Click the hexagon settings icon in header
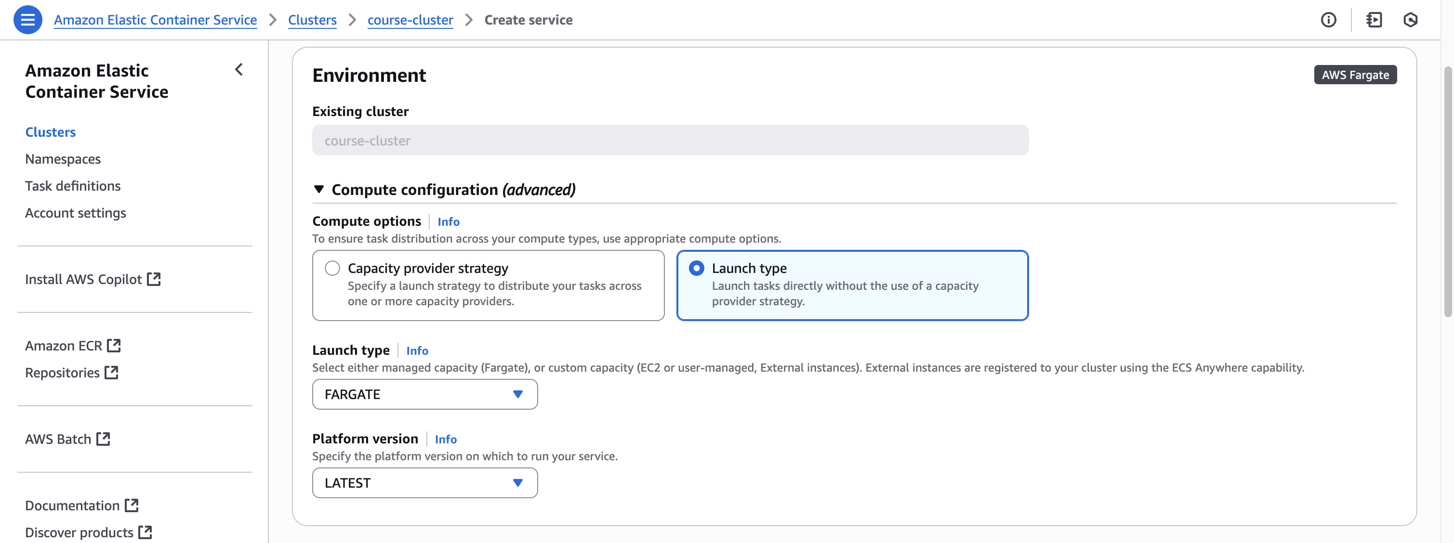Viewport: 1454px width, 543px height. click(1410, 20)
